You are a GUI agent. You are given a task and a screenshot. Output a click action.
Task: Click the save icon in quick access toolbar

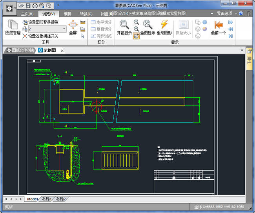point(28,5)
